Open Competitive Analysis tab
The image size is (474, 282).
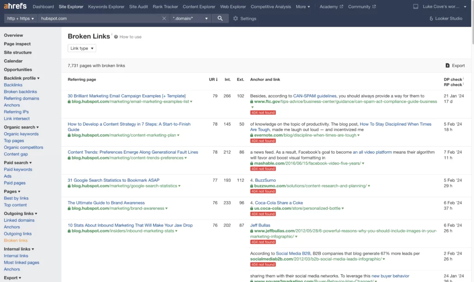tap(271, 6)
